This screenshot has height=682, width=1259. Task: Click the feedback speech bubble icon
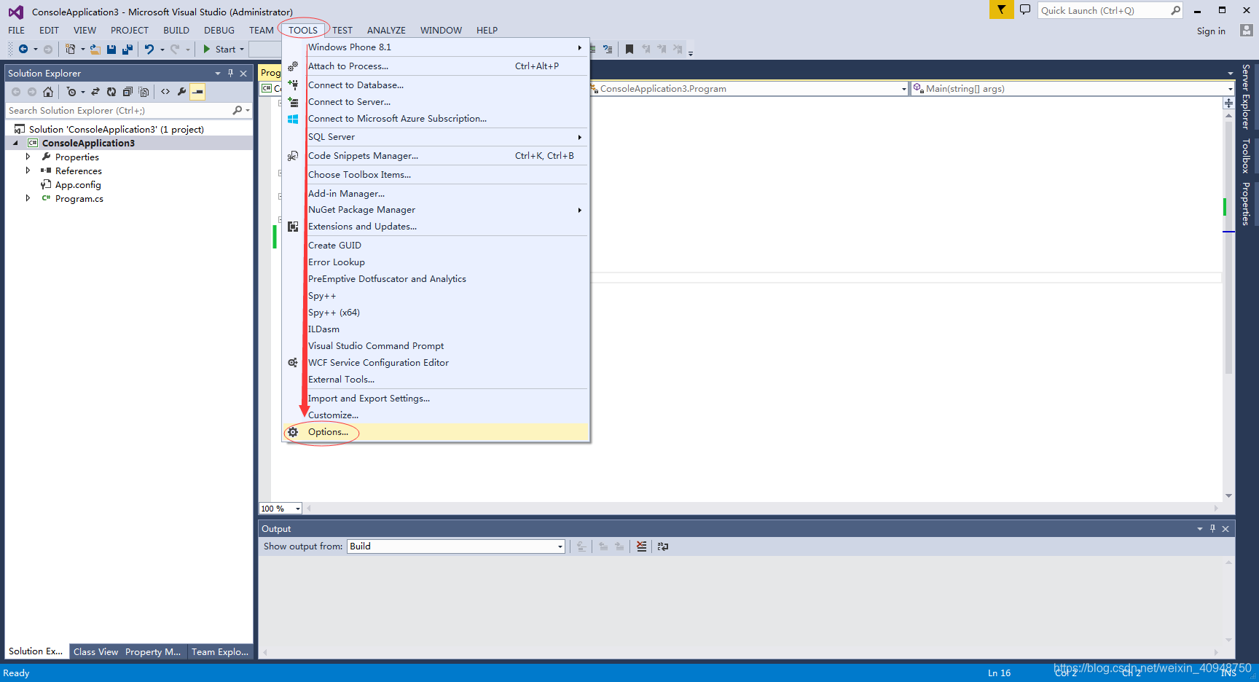coord(1025,10)
